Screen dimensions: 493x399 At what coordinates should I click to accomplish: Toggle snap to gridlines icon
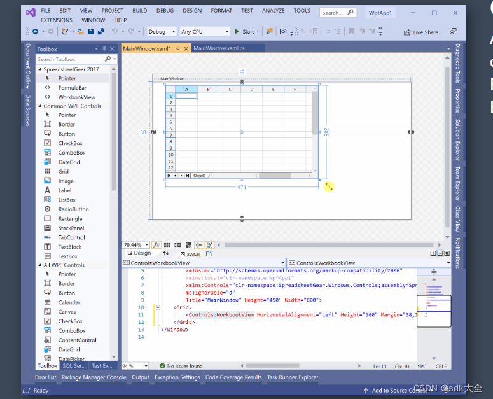coord(177,245)
